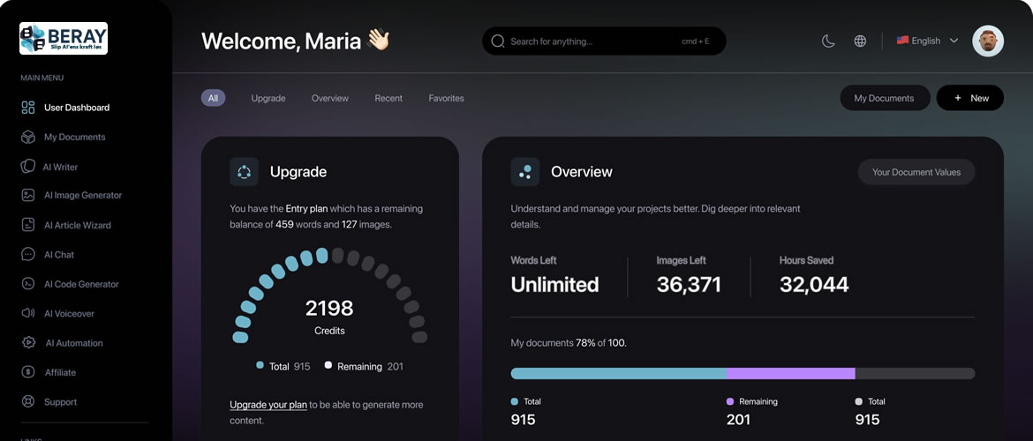
Task: Open the user avatar profile menu
Action: 987,41
